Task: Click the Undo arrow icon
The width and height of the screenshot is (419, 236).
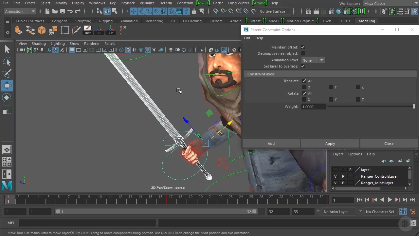Action: [x=70, y=11]
